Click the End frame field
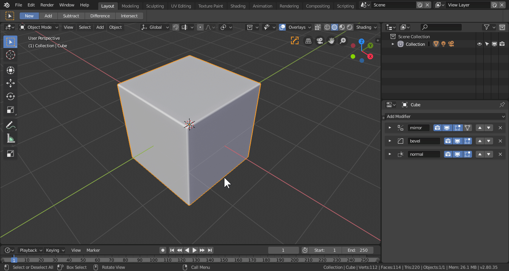Viewport: 509px width, 271px height. click(357, 250)
